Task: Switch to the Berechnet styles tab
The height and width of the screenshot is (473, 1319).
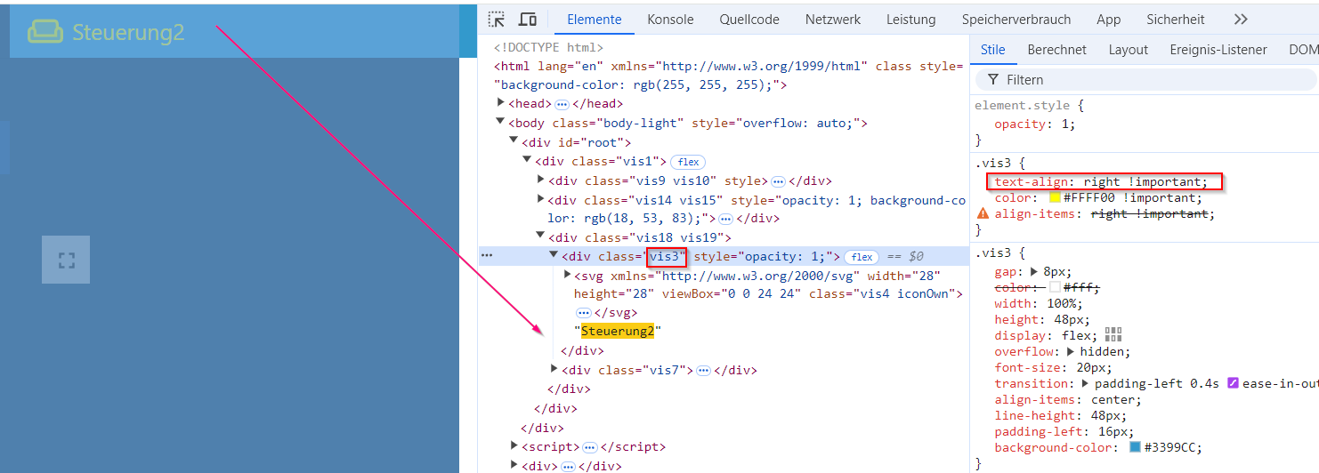Action: click(1056, 50)
